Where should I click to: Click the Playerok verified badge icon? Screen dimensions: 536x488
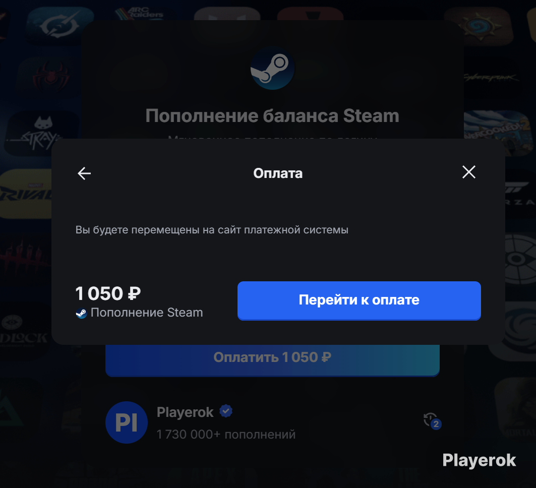(225, 411)
